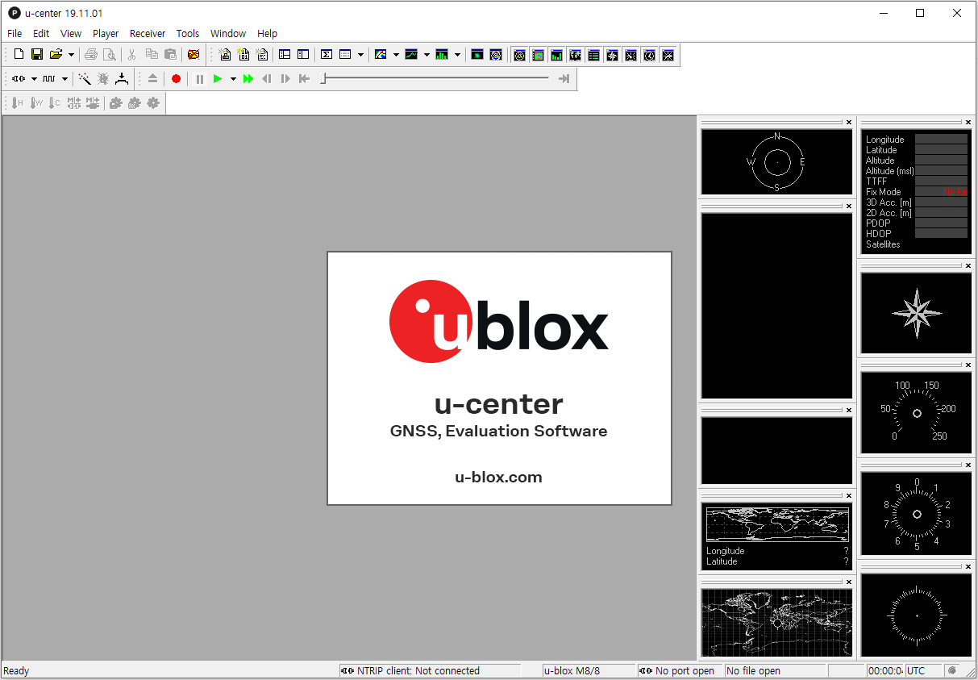Play the log with the green arrow
Viewport: 978px width, 680px height.
coord(218,78)
